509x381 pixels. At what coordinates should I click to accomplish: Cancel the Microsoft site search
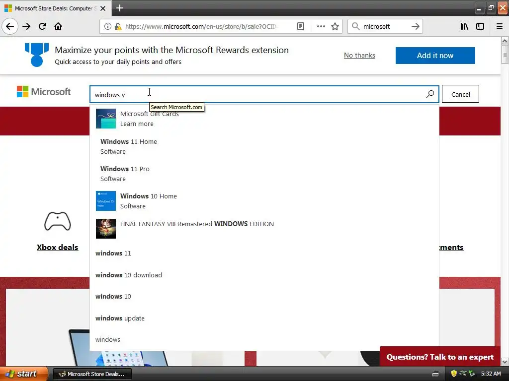[460, 94]
